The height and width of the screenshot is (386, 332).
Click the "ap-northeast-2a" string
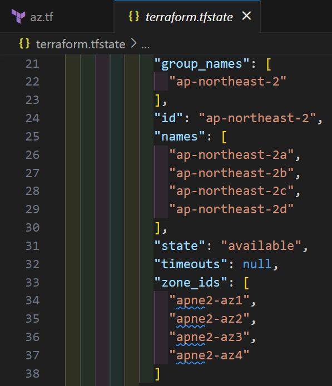(231, 154)
